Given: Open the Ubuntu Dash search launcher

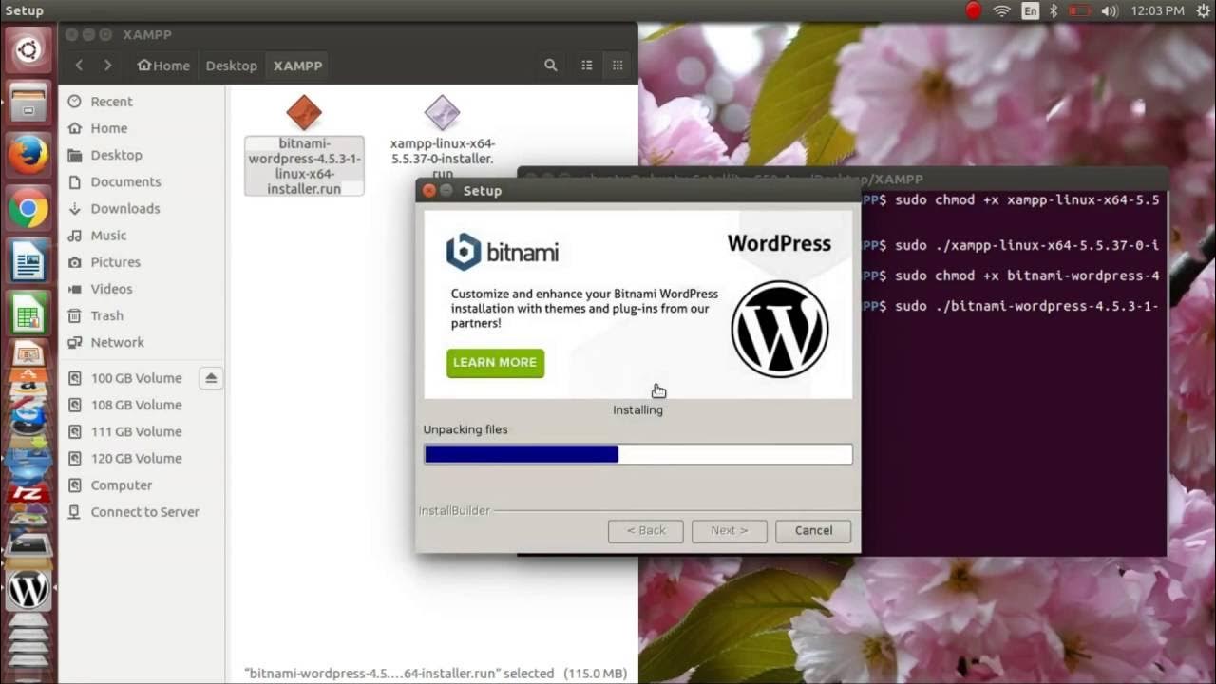Looking at the screenshot, I should click(x=28, y=50).
